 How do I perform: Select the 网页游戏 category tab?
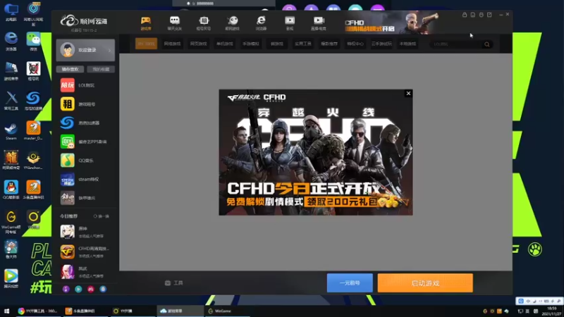click(198, 44)
